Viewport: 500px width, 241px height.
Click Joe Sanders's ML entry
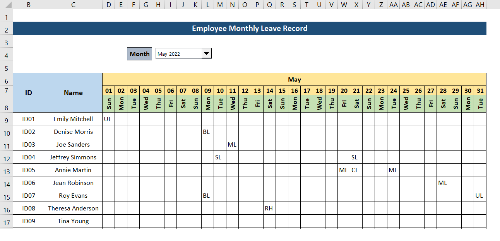[232, 144]
